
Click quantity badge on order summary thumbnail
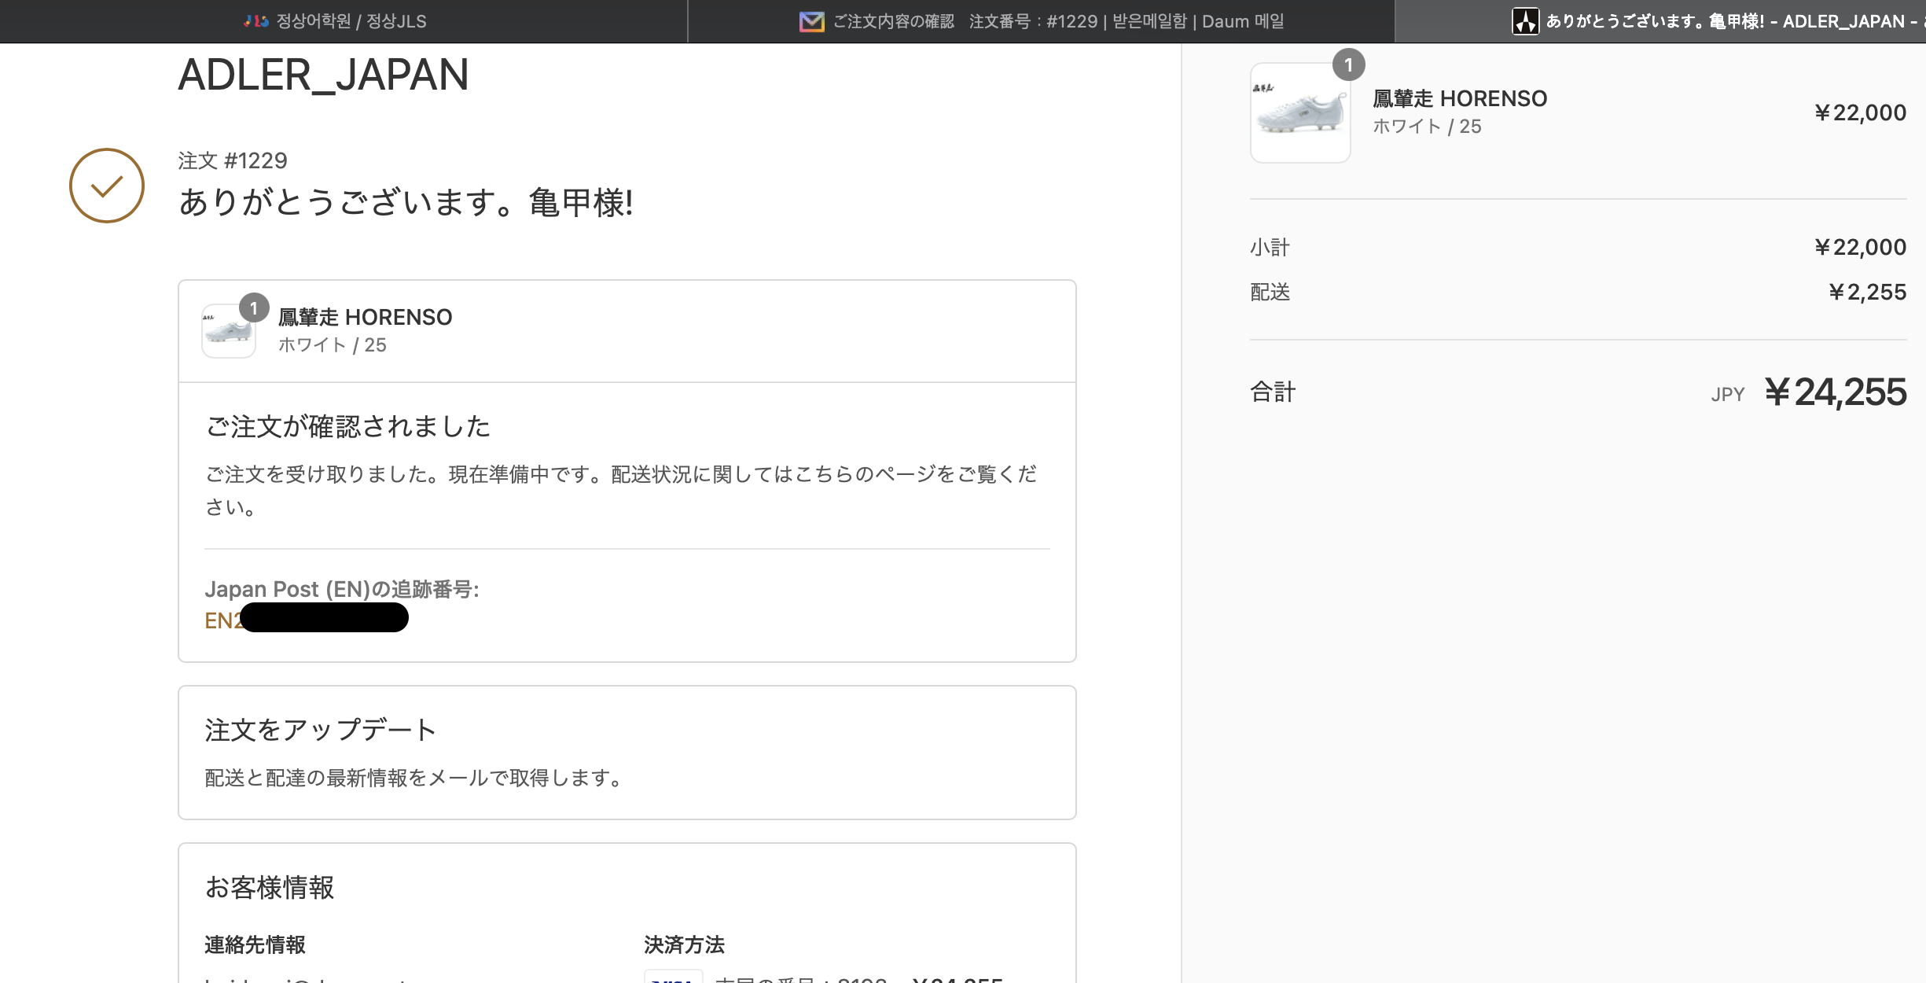click(1348, 65)
